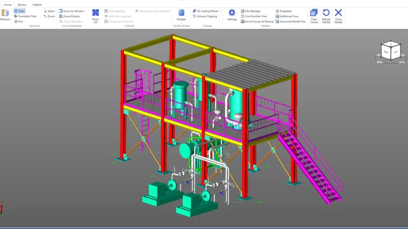Switch to the Review ribbon tab
This screenshot has height=229, width=408.
click(x=22, y=5)
